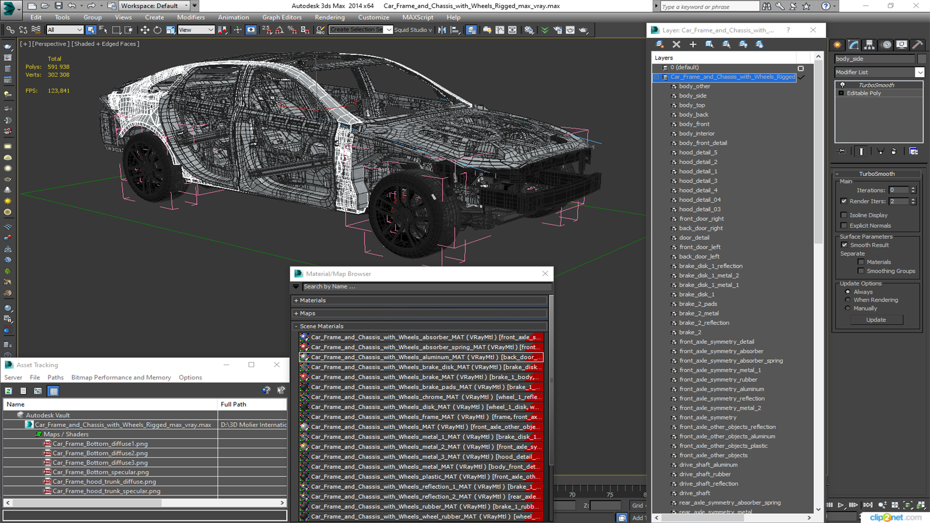Screen dimensions: 930x523
Task: Expand the Materials group in browser
Action: point(296,301)
